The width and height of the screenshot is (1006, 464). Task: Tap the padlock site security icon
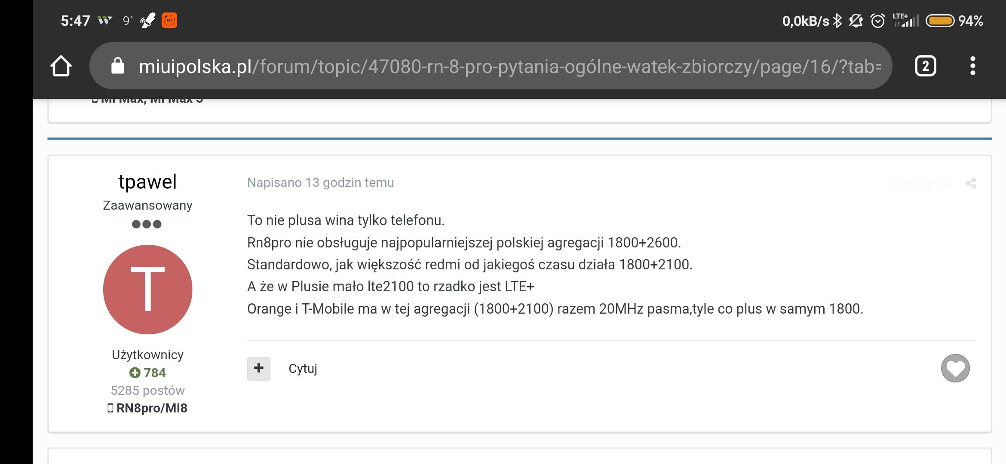(117, 66)
